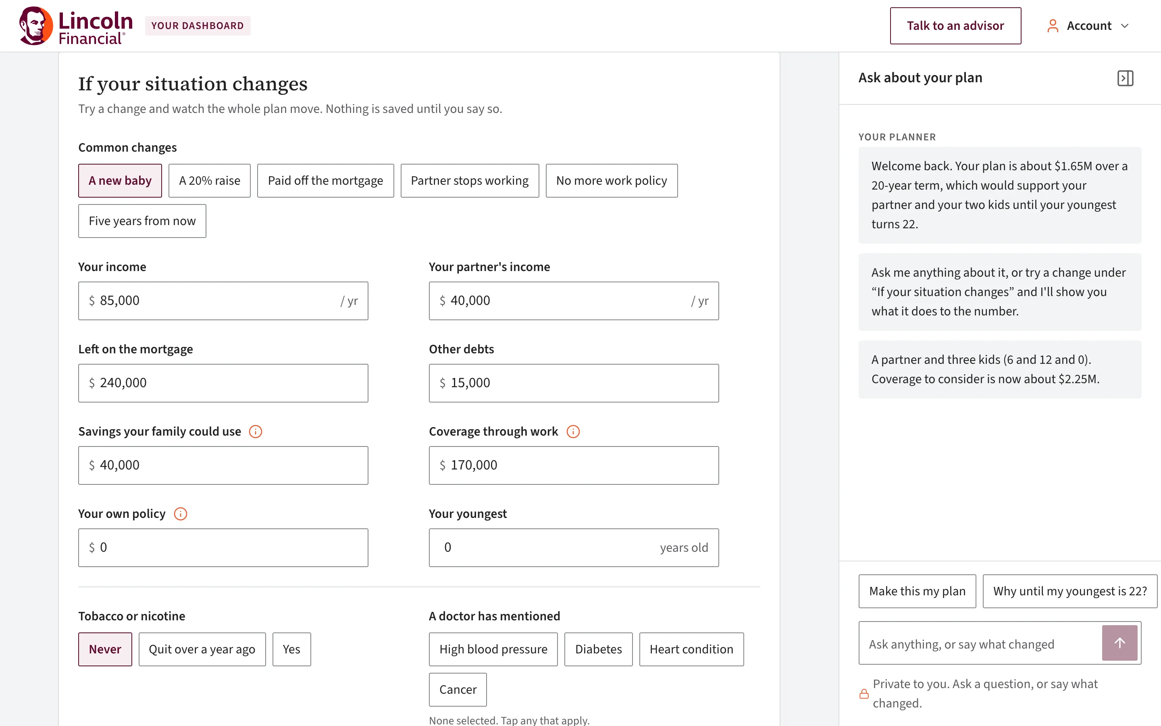Image resolution: width=1161 pixels, height=726 pixels.
Task: Toggle No more work policy
Action: [x=612, y=181]
